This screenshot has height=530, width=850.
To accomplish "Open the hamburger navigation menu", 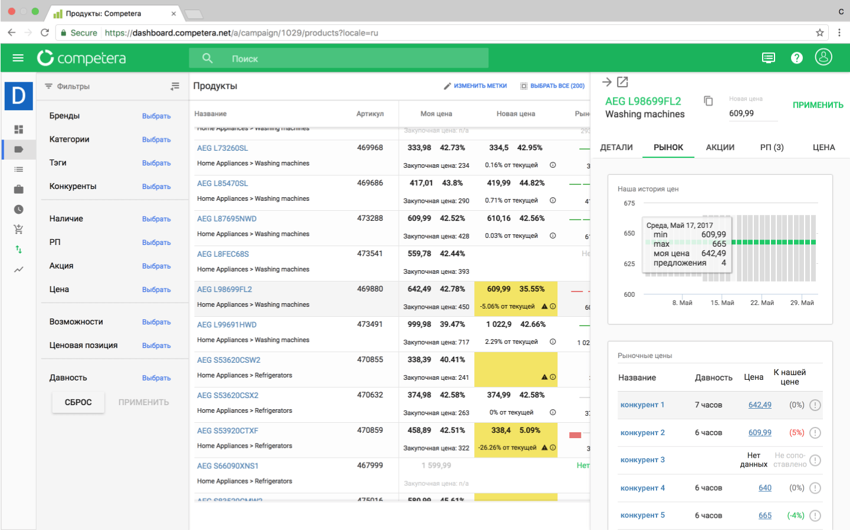I will point(18,58).
